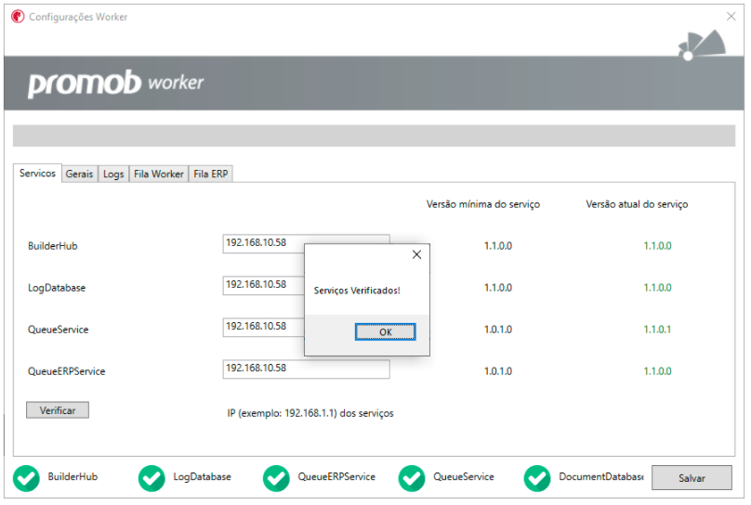Click the LogDatabase green check status icon
The width and height of the screenshot is (751, 505).
[x=152, y=479]
